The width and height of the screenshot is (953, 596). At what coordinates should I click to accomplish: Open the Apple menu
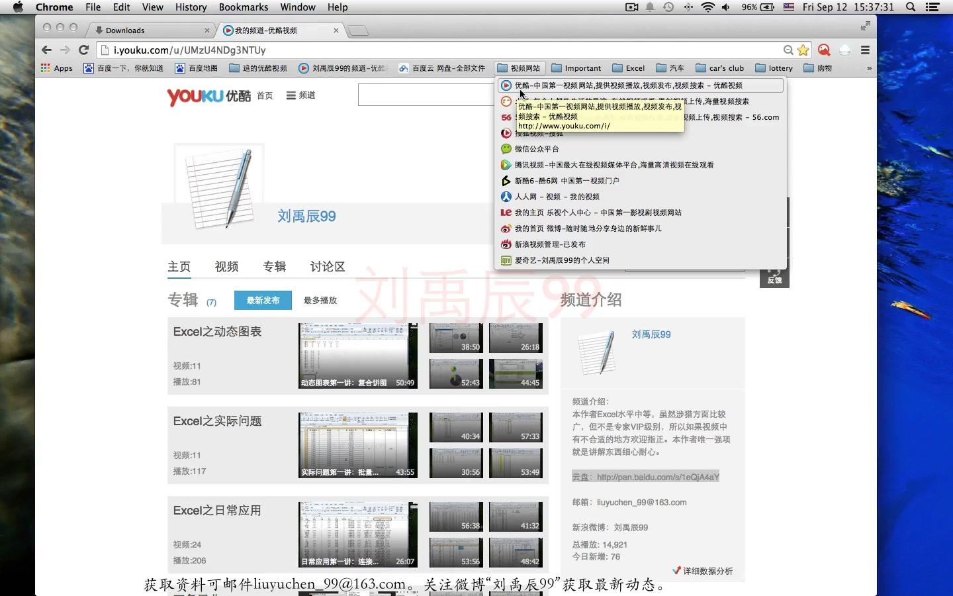coord(18,7)
